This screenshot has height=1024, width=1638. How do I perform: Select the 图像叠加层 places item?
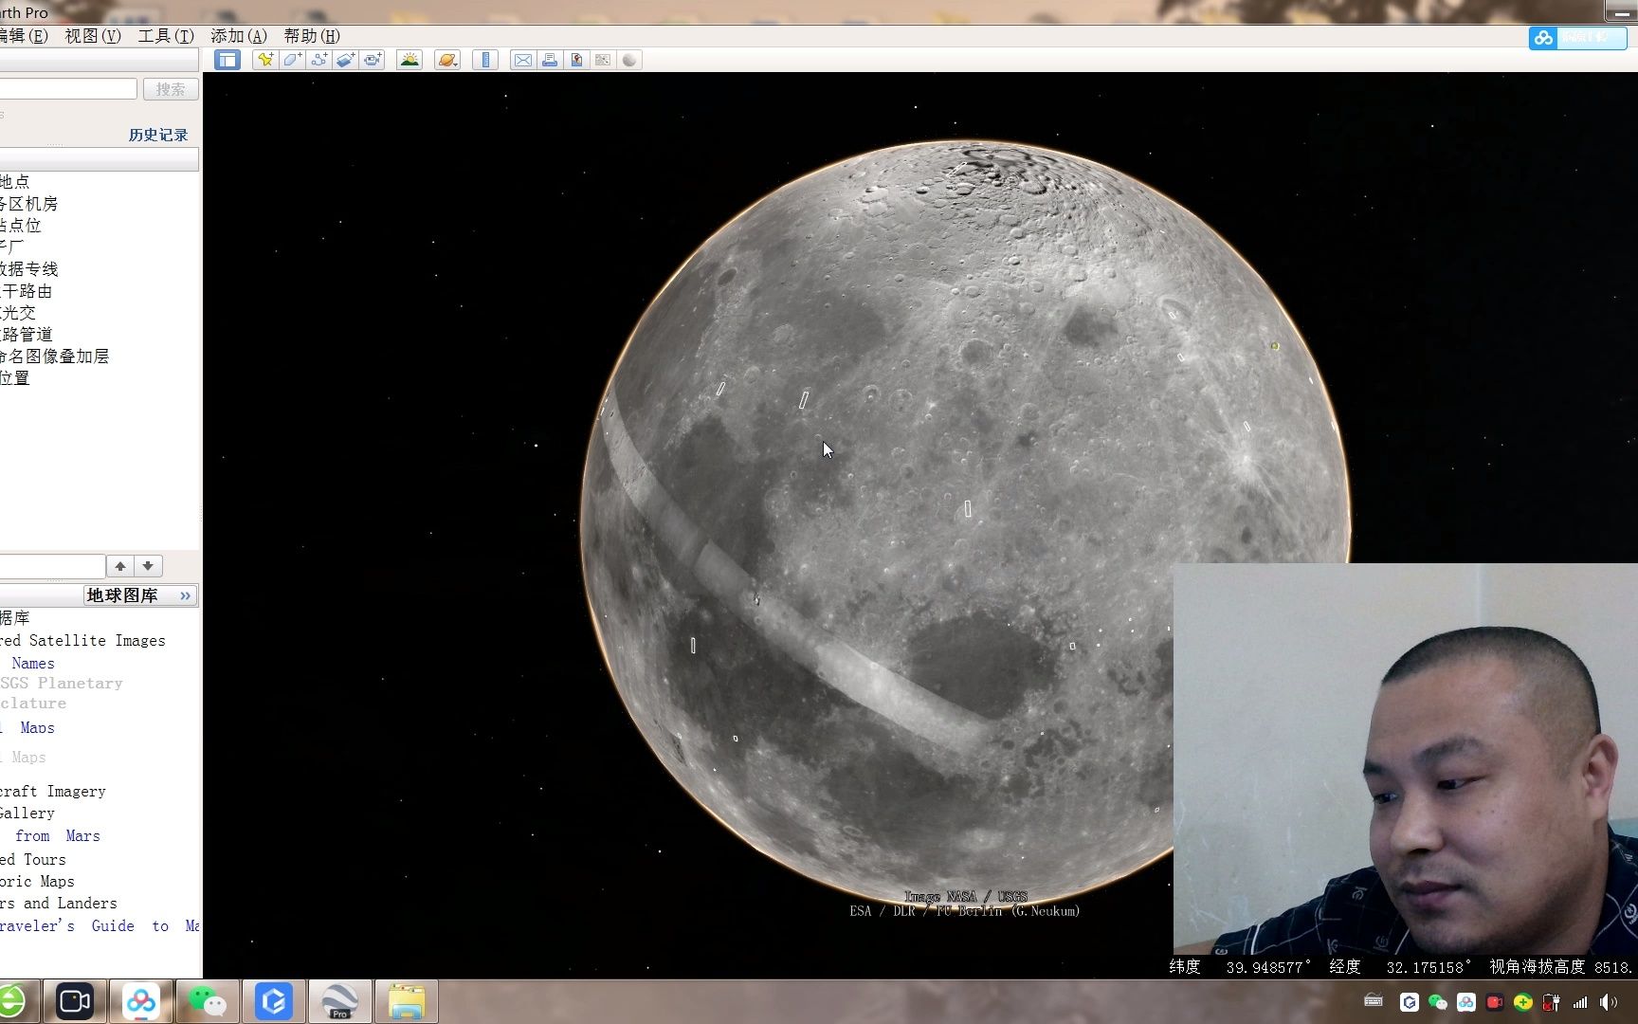point(55,357)
